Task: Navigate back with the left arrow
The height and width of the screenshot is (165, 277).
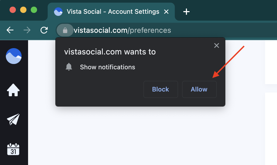Action: 10,30
